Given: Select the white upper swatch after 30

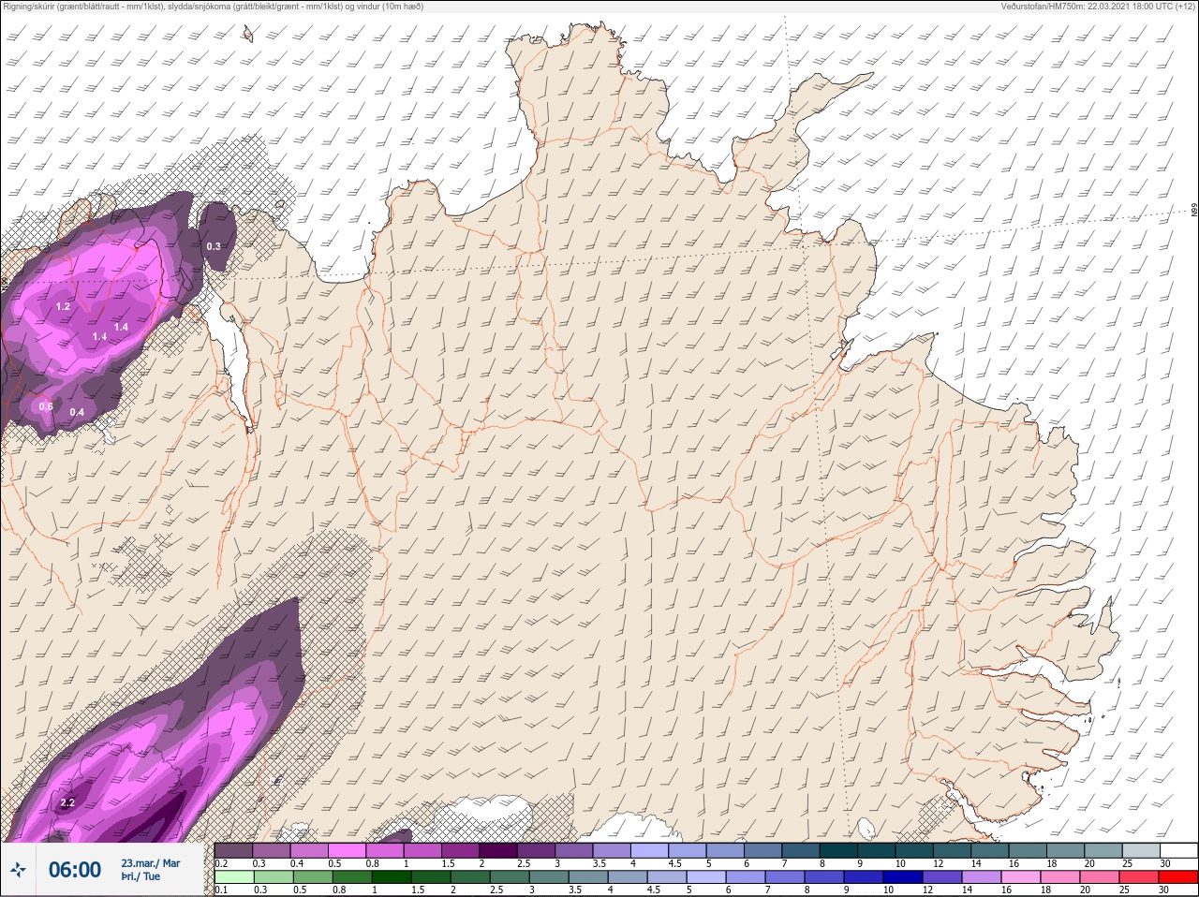Looking at the screenshot, I should 1179,850.
